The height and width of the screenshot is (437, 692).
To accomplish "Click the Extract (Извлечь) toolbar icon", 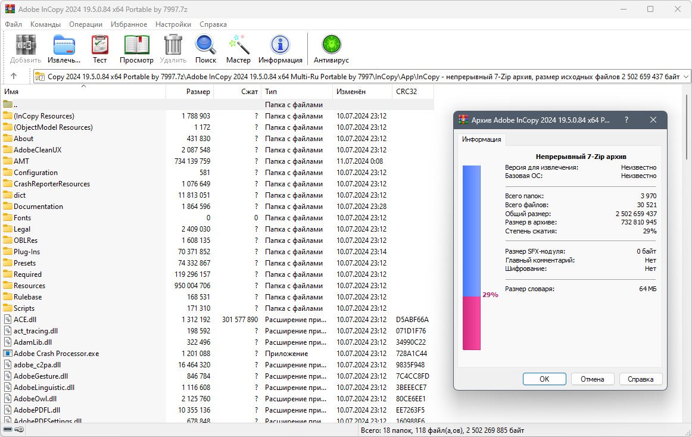I will [x=64, y=45].
